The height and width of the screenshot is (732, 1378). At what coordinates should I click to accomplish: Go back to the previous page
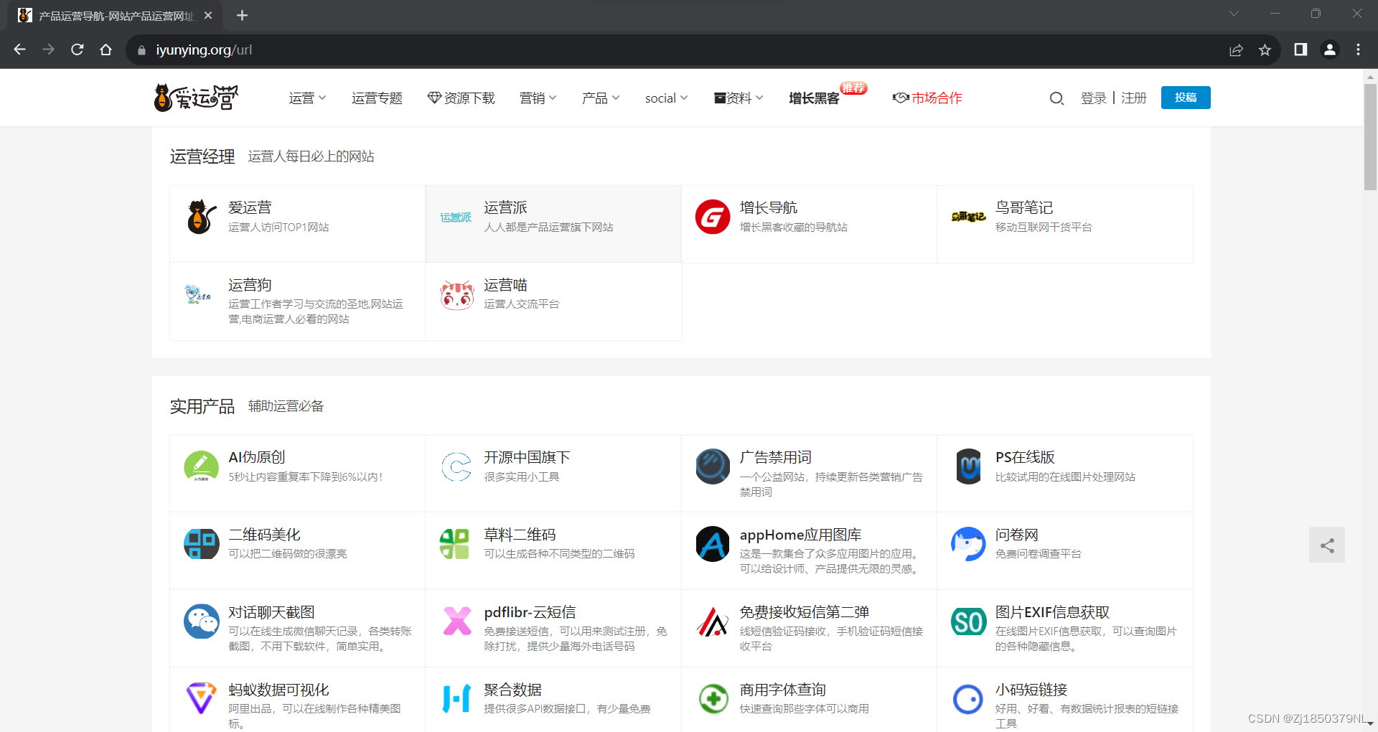(x=20, y=50)
